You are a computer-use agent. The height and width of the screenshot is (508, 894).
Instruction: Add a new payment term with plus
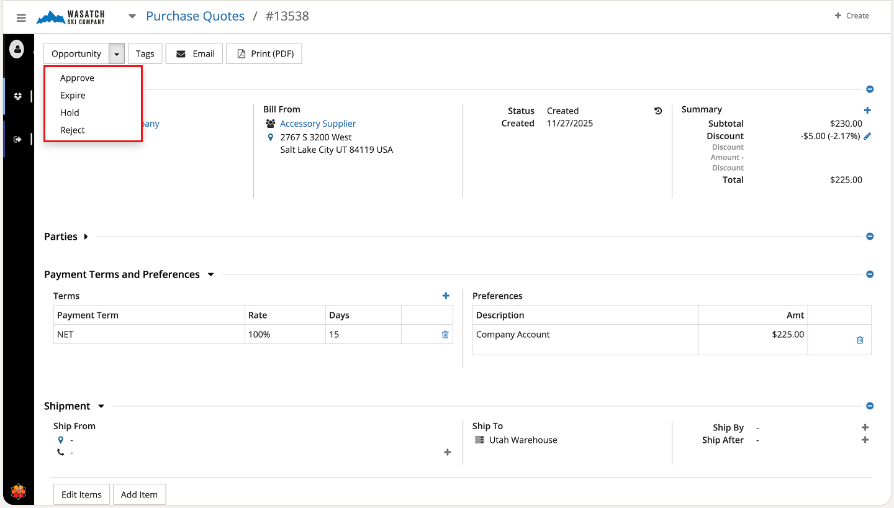coord(446,296)
